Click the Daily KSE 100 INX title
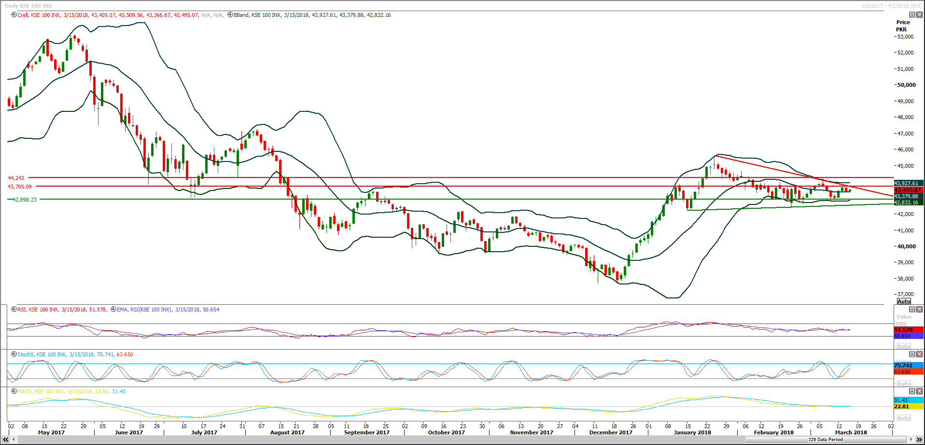This screenshot has height=445, width=925. coord(28,6)
